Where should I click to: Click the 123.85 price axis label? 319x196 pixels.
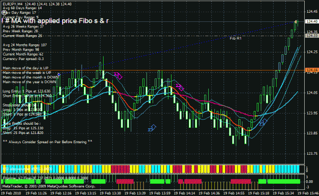[312, 133]
